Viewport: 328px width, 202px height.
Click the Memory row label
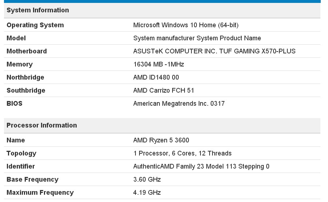pyautogui.click(x=20, y=64)
